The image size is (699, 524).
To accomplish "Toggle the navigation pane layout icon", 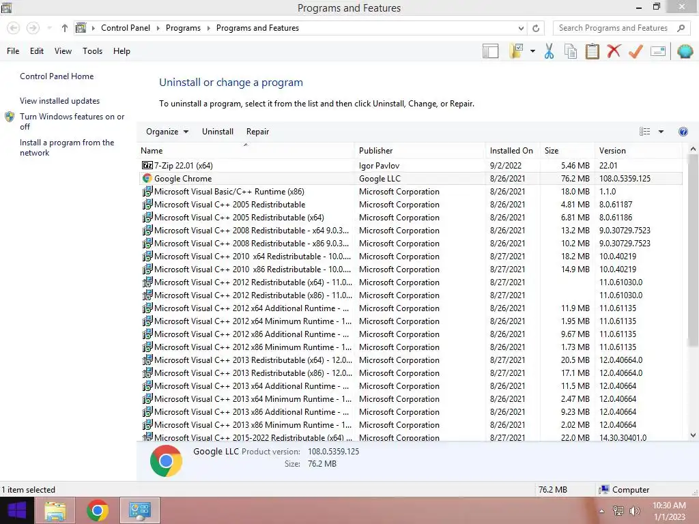I will (x=490, y=51).
